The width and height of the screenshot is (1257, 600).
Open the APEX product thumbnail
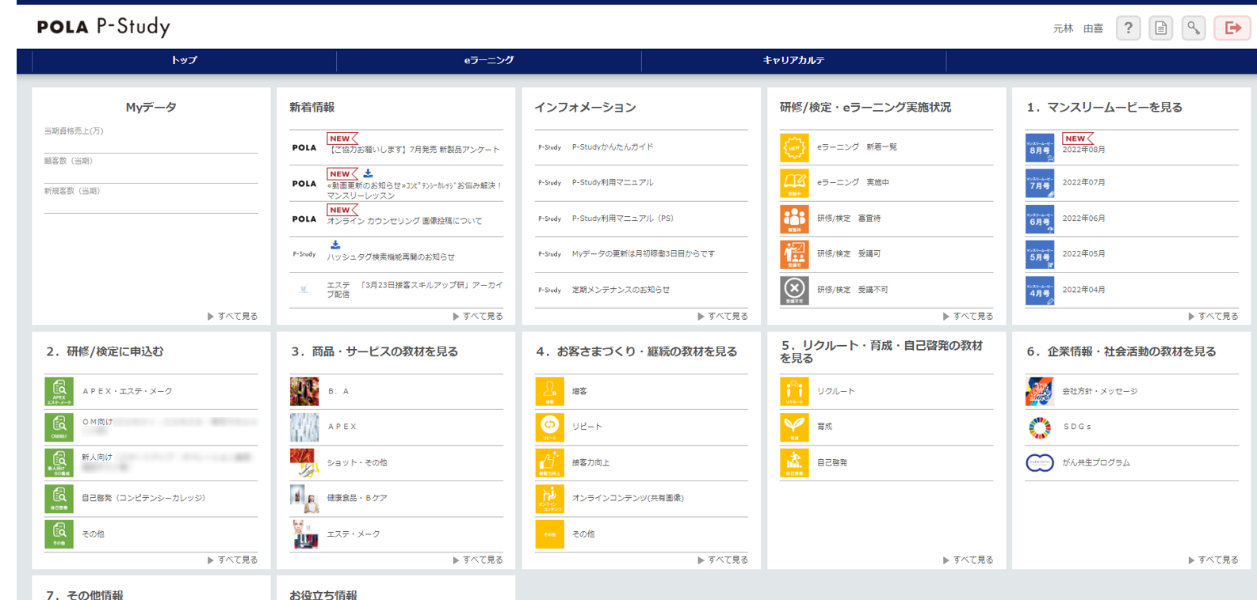pyautogui.click(x=304, y=427)
